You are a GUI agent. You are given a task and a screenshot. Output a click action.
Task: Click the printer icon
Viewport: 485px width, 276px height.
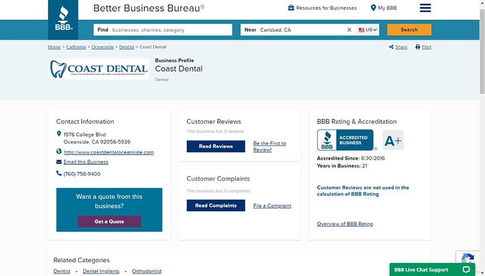pyautogui.click(x=418, y=47)
